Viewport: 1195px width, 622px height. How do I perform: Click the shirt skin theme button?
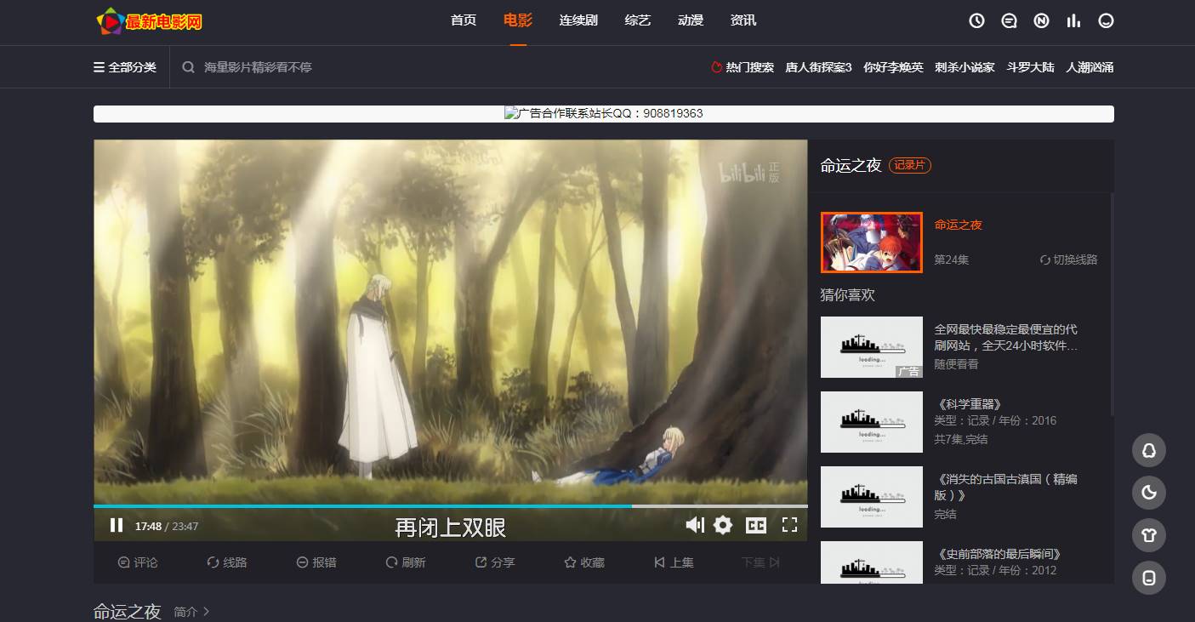pyautogui.click(x=1148, y=535)
